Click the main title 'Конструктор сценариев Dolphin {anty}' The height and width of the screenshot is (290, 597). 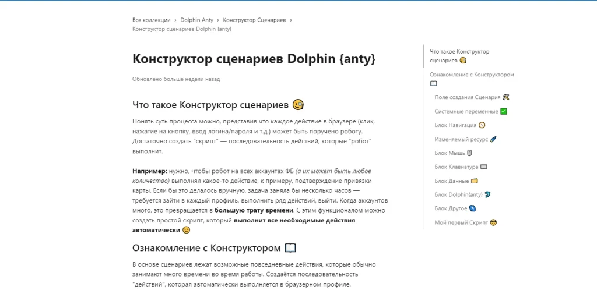(254, 59)
